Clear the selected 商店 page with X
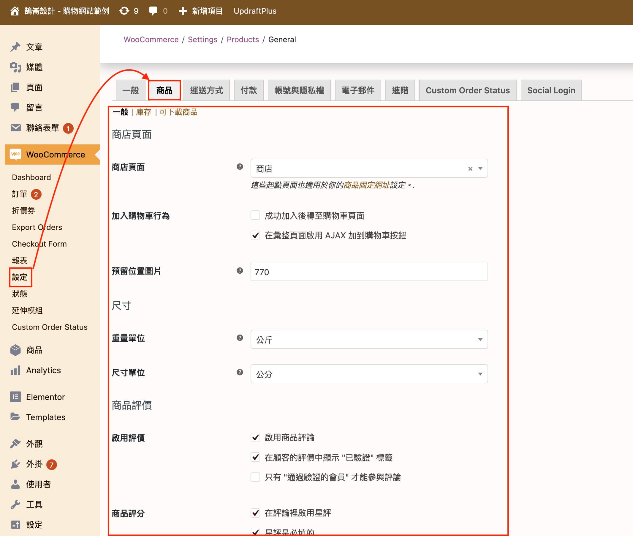 click(470, 169)
